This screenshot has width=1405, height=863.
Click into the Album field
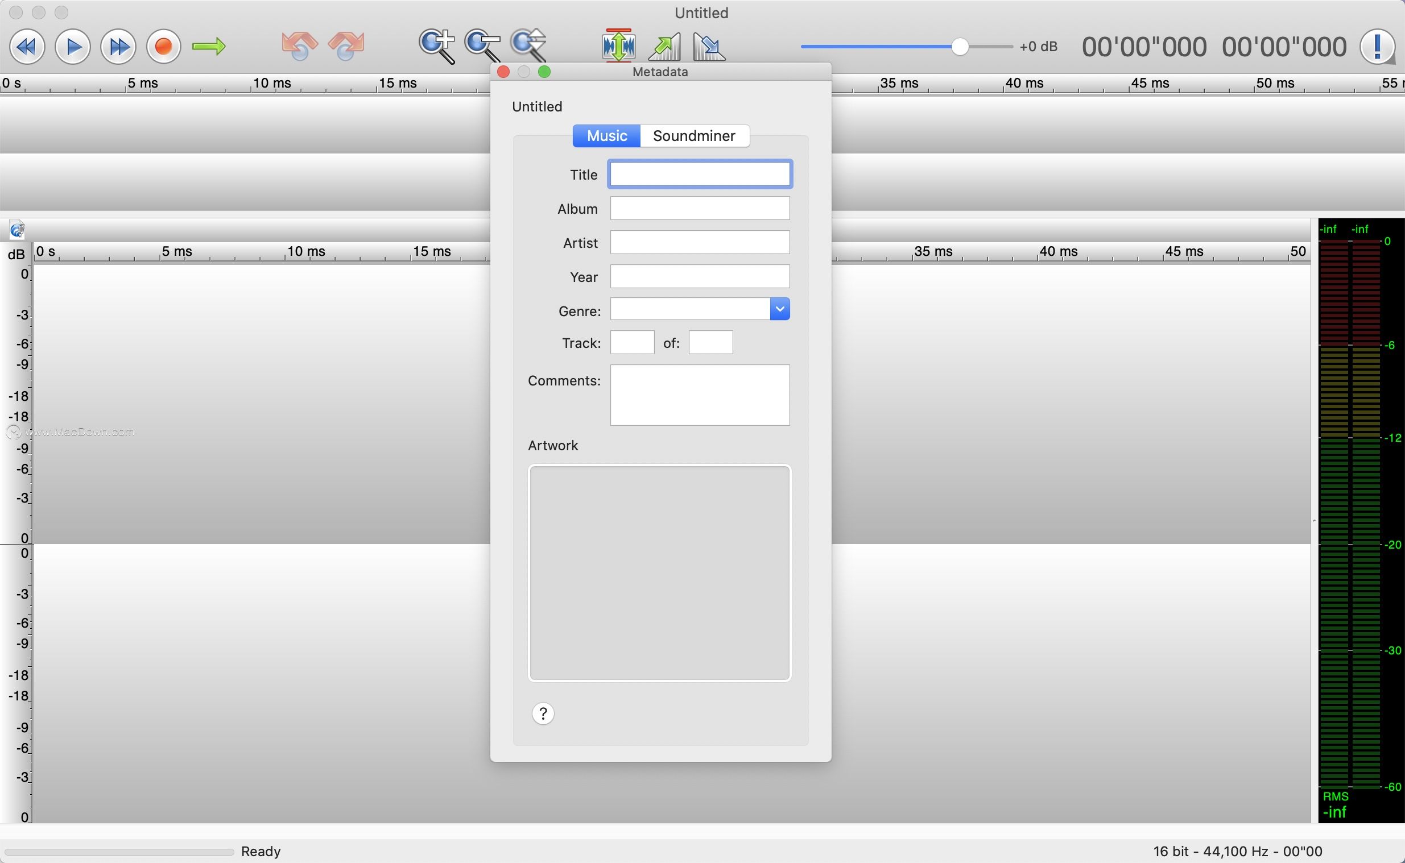tap(700, 208)
